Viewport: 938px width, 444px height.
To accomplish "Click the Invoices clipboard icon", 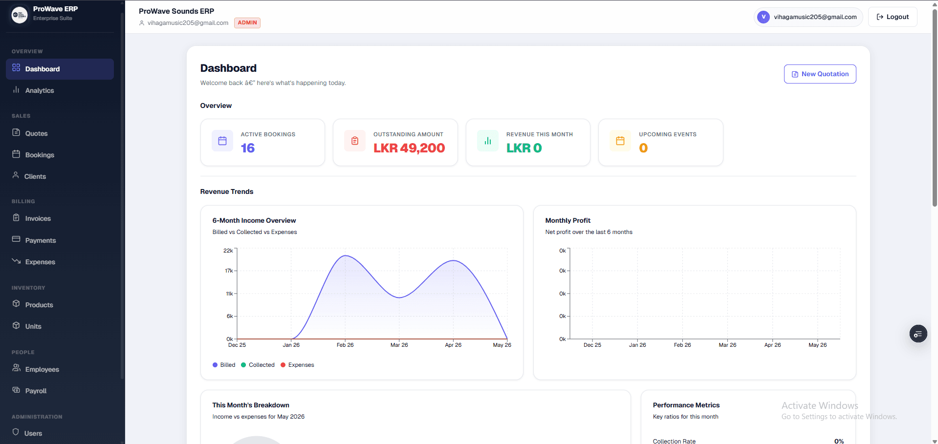I will click(x=16, y=217).
